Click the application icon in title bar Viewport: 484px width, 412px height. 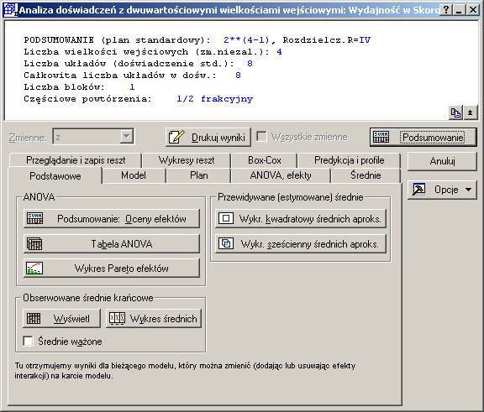tap(10, 10)
